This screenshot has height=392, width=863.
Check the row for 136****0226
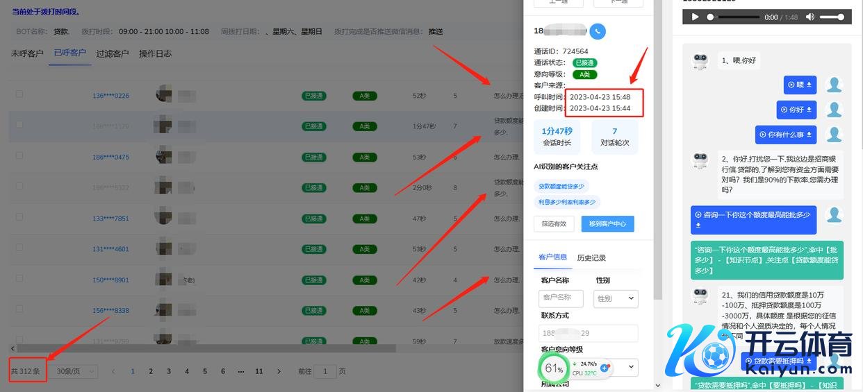click(19, 94)
